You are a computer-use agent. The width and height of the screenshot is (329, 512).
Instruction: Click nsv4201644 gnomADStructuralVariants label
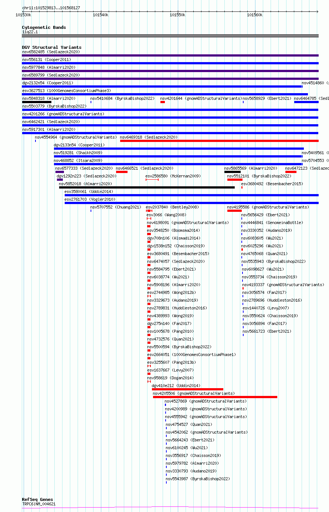pos(201,98)
